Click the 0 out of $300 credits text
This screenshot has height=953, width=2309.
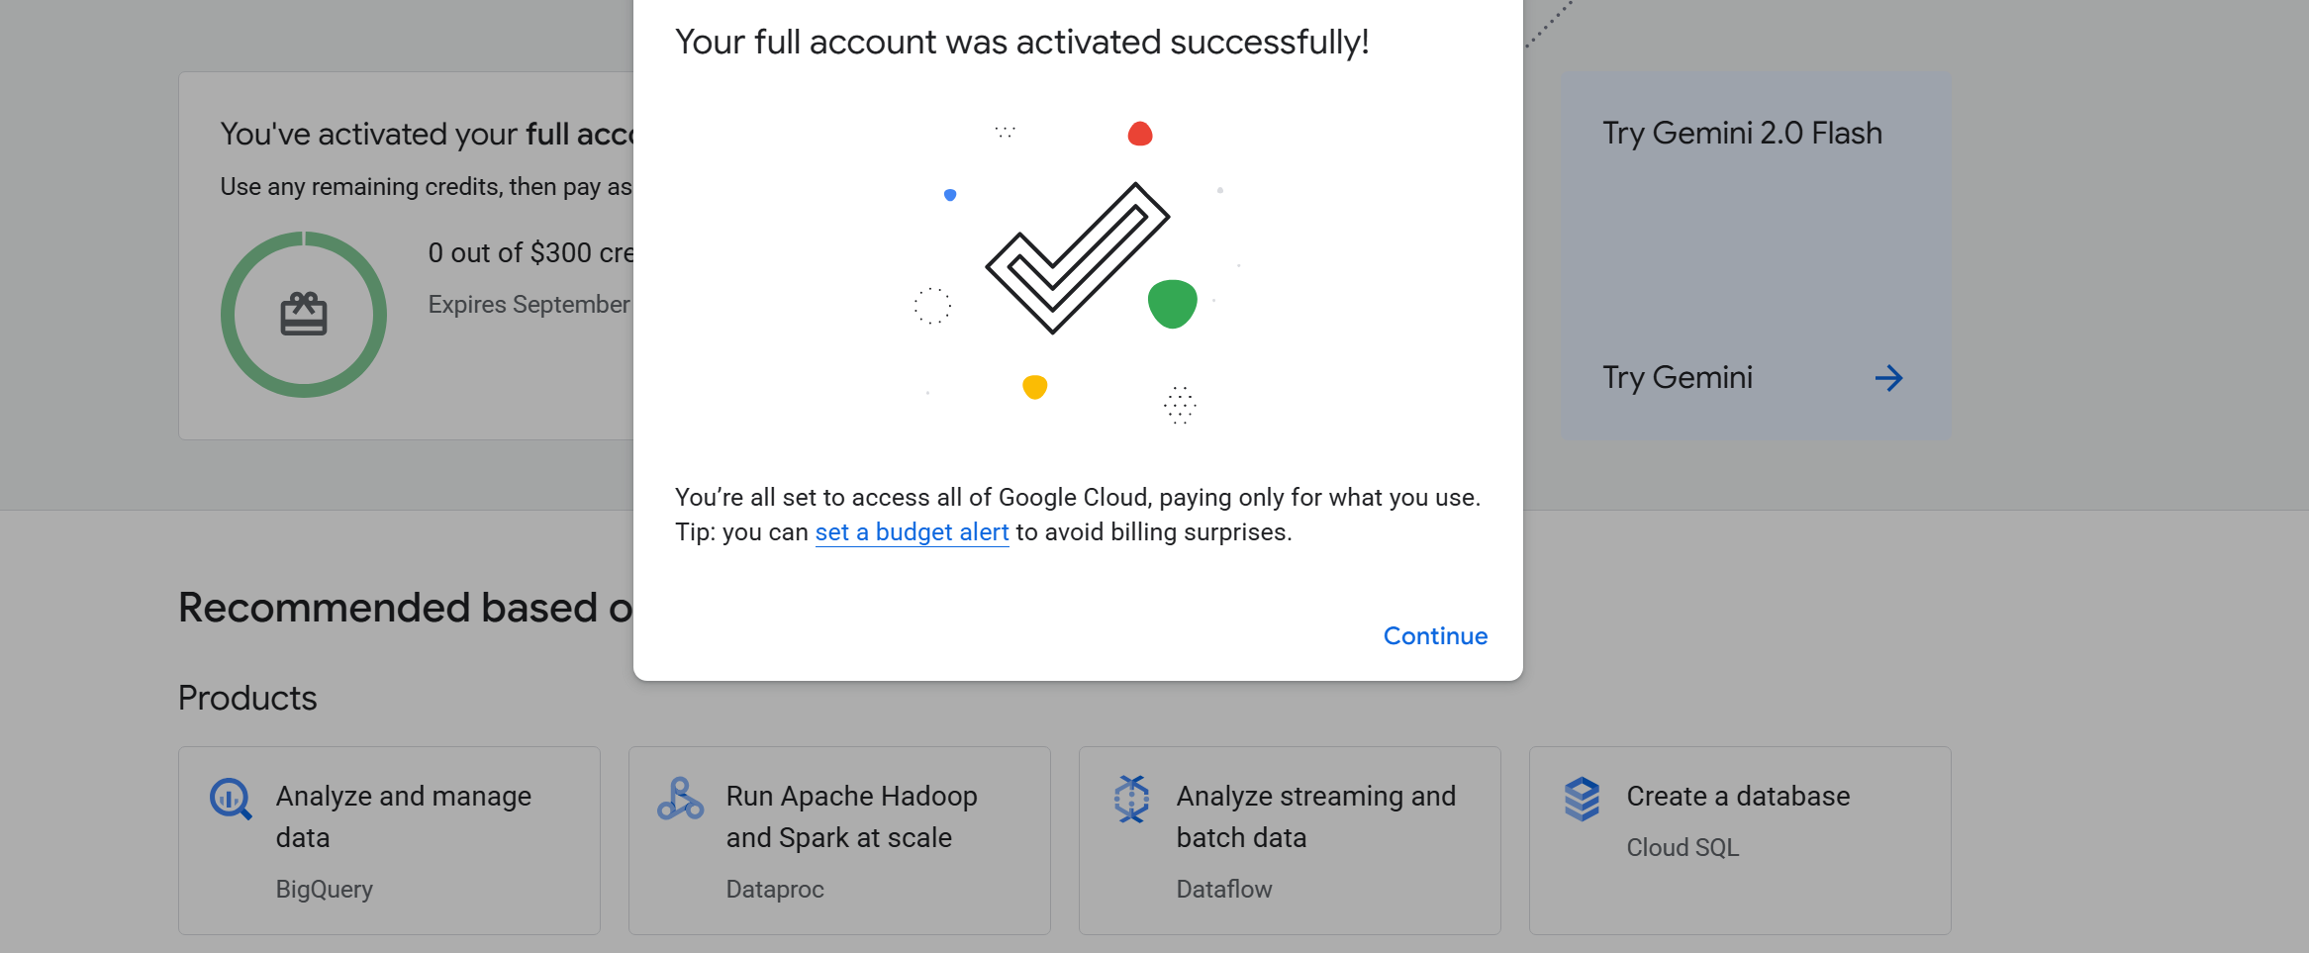click(x=530, y=253)
